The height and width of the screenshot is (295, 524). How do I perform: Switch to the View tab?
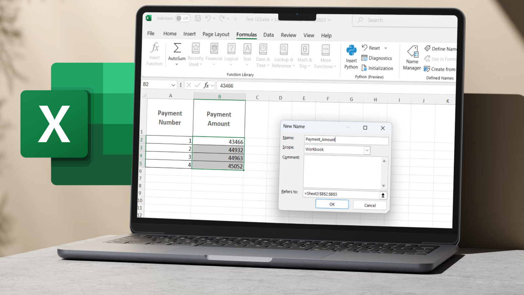pyautogui.click(x=309, y=35)
